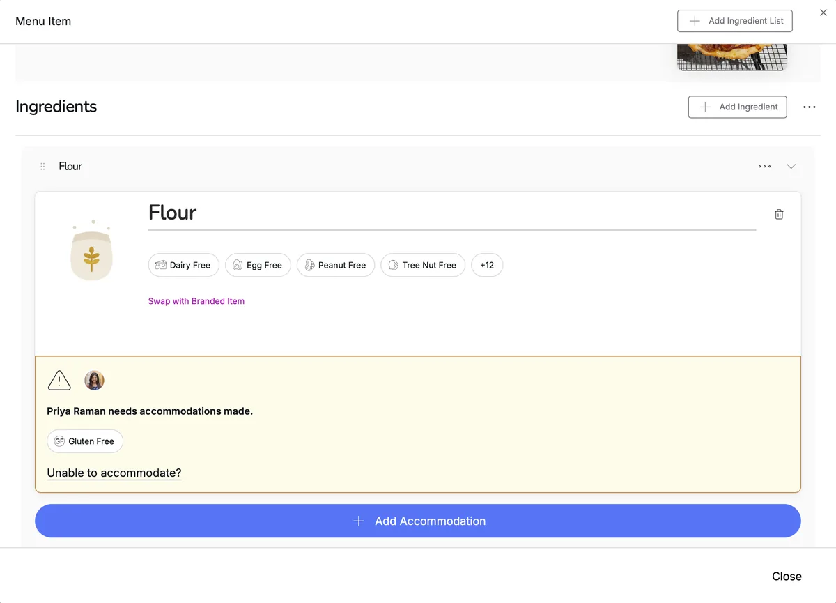
Task: Open Swap with Branded Item link
Action: (196, 301)
